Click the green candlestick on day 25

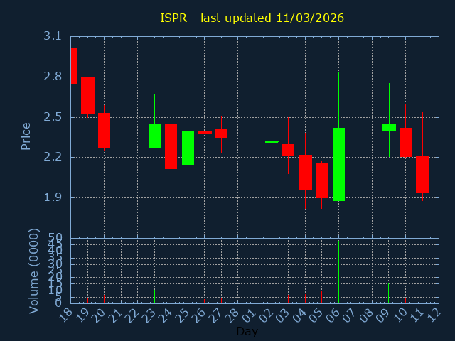click(188, 148)
